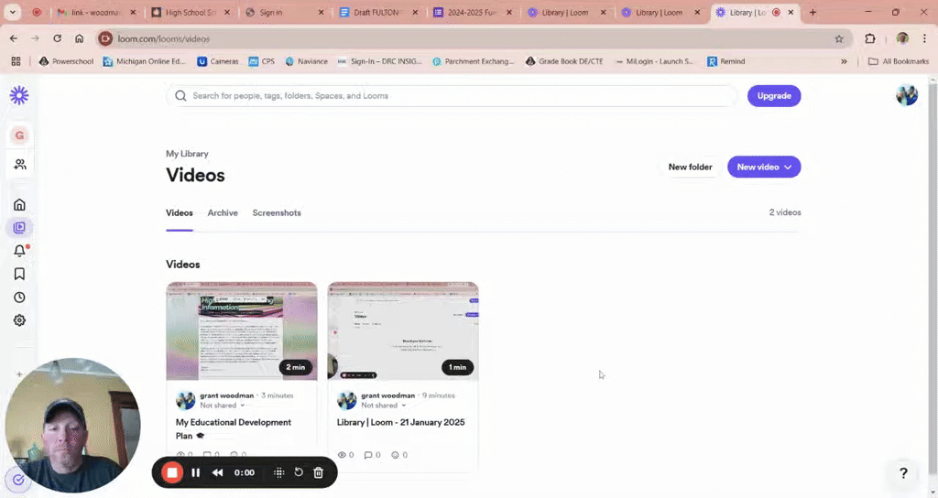Show more bookmarks with the chevron
Screen dimensions: 938x498
tap(844, 61)
